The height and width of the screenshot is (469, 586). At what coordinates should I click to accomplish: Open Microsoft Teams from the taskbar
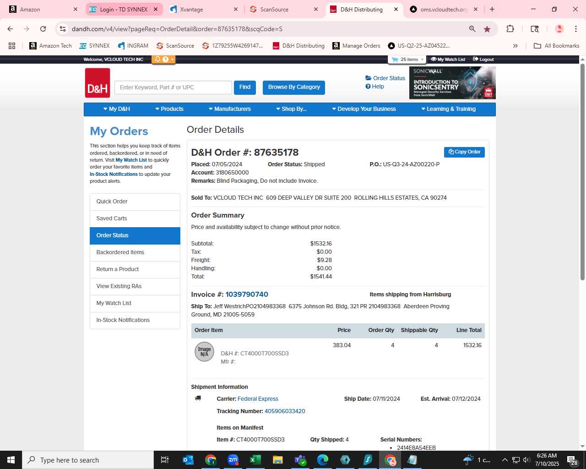click(300, 460)
